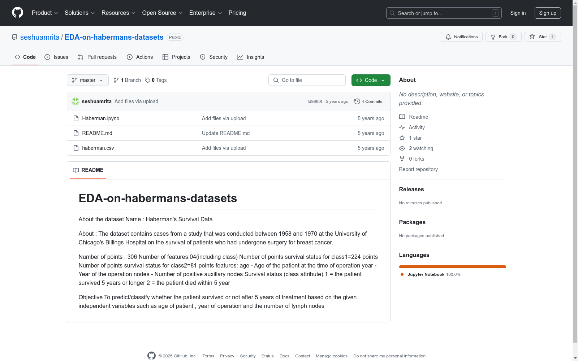
Task: Click the branch icon beside 1 Branch
Action: click(x=116, y=80)
